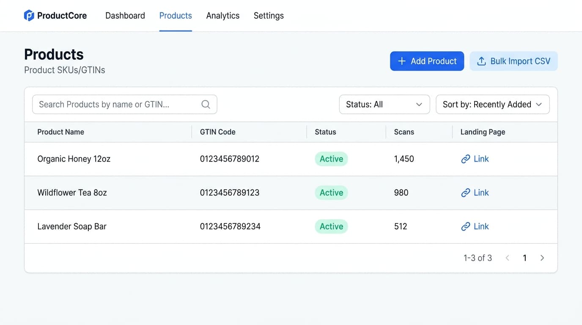Click GTIN code 0123456789123

coord(230,193)
